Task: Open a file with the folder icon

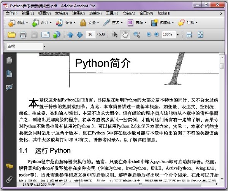Action: tap(11, 35)
